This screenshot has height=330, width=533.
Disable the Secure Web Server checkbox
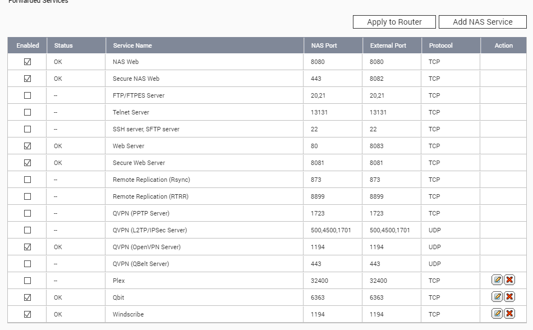point(27,163)
